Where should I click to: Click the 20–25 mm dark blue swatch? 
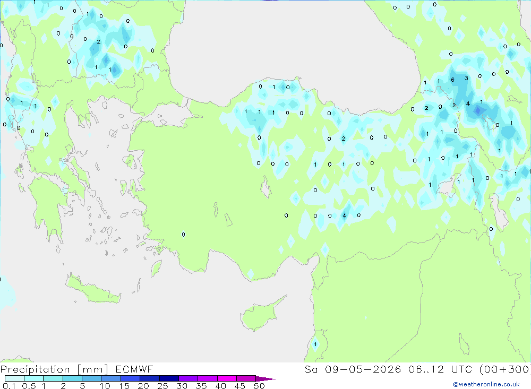(x=150, y=378)
